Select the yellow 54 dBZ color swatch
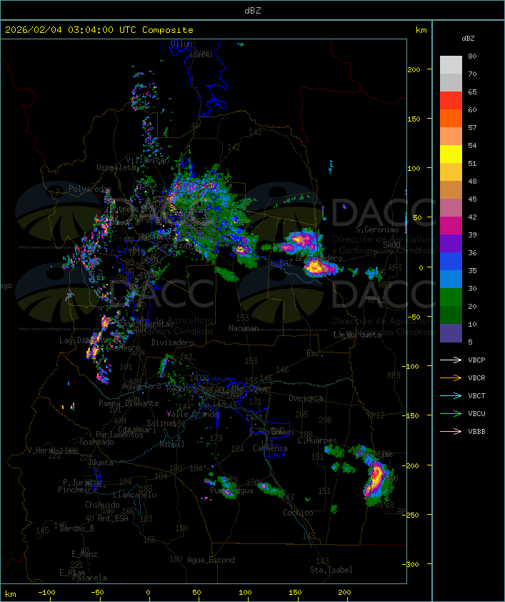505x602 pixels. [x=451, y=154]
